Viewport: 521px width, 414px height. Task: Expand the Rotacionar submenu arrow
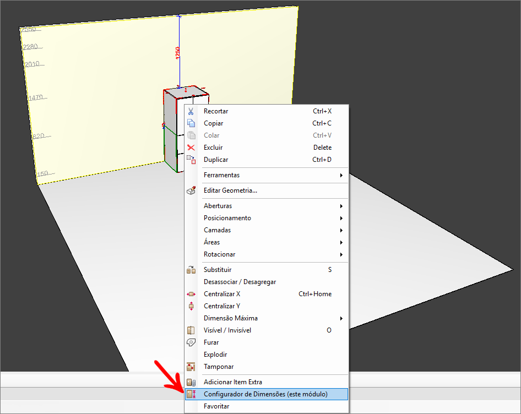(341, 254)
